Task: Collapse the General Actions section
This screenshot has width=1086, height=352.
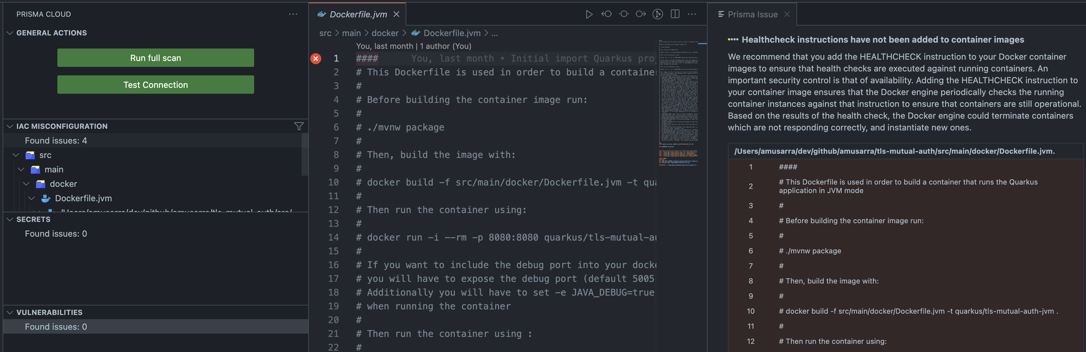Action: point(10,33)
